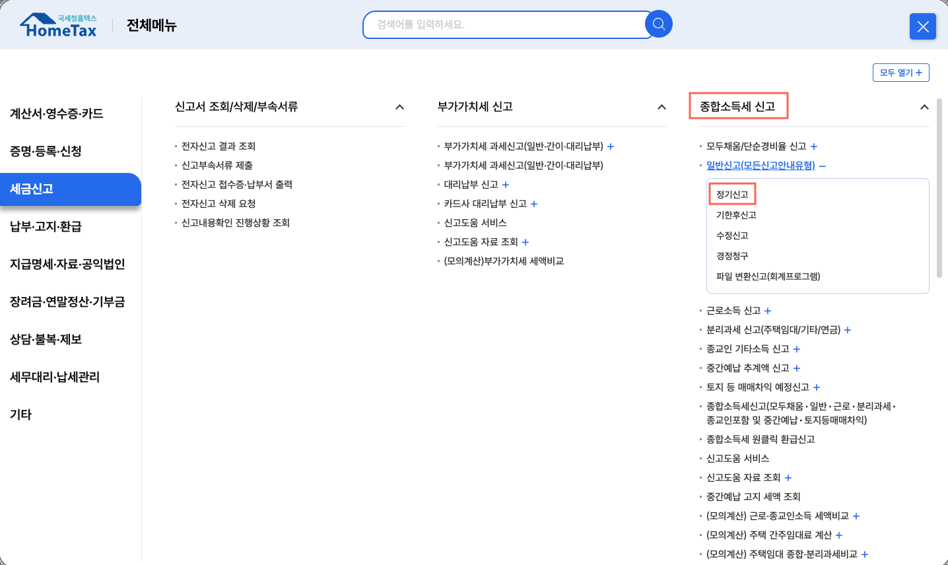Click the magnifier search icon button
This screenshot has height=565, width=948.
(x=658, y=24)
